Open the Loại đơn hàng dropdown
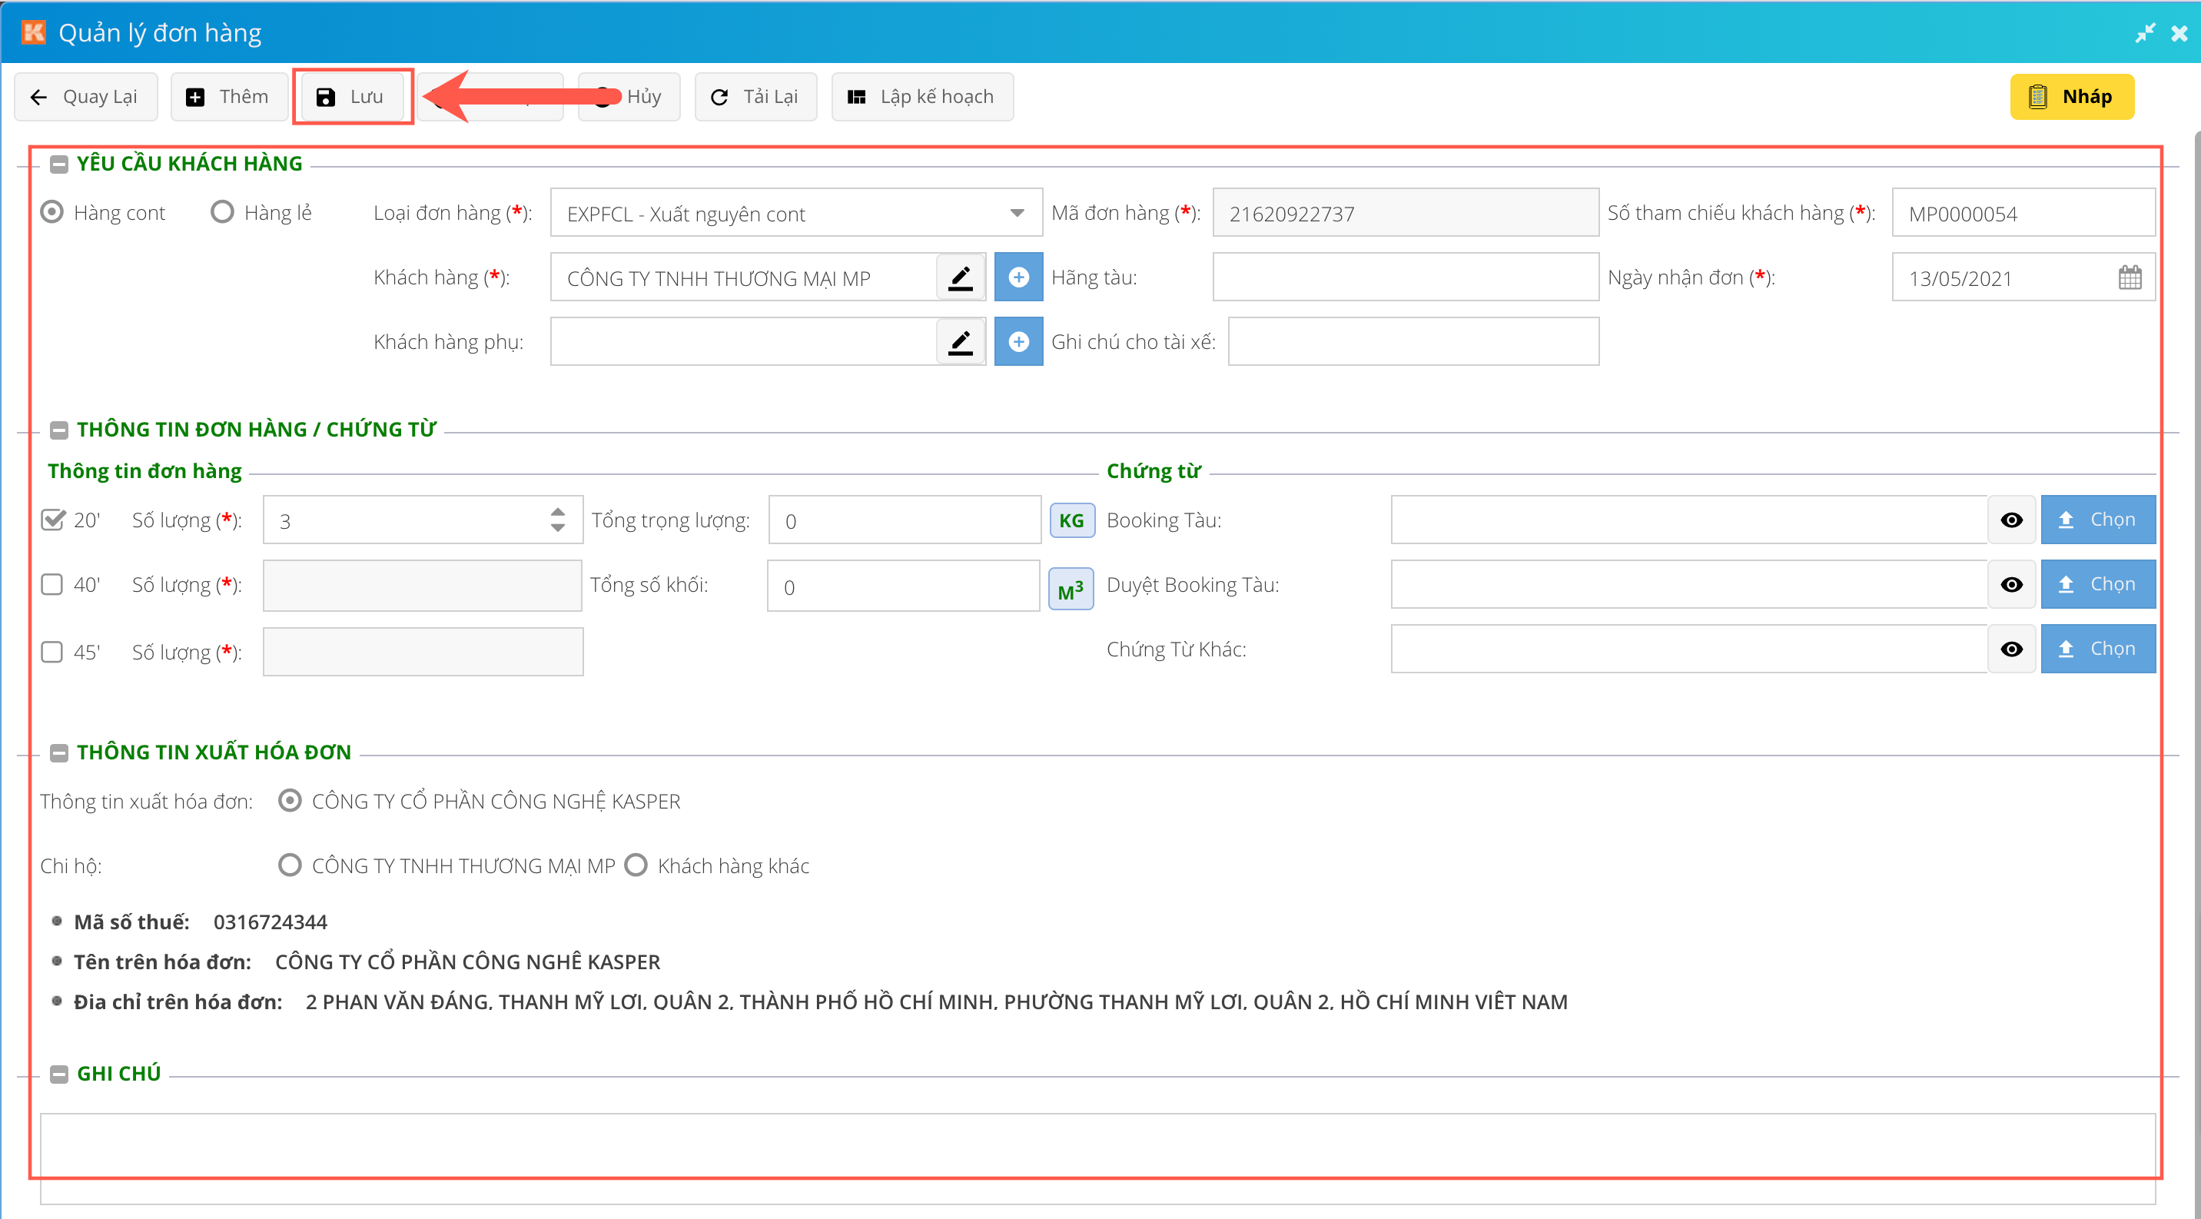2201x1219 pixels. tap(1016, 213)
